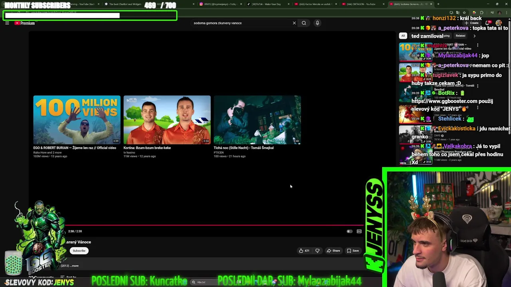
Task: Select the All filter chip
Action: pos(403,36)
